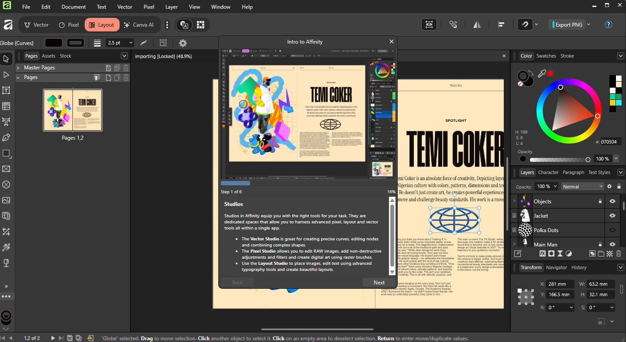Select the Rectangle shape tool
Viewport: 626px width, 342px height.
tap(6, 153)
